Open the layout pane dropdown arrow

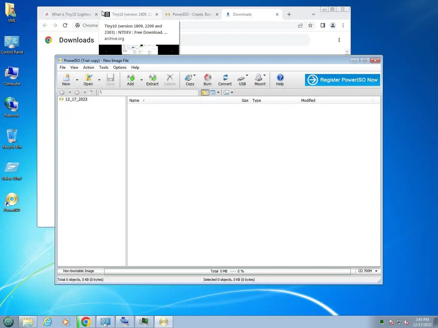(232, 92)
